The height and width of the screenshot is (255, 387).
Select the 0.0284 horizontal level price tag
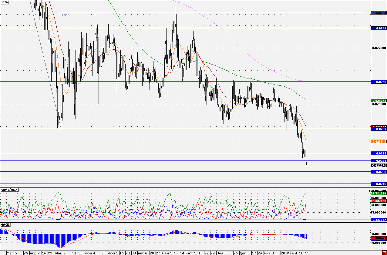coord(379,28)
